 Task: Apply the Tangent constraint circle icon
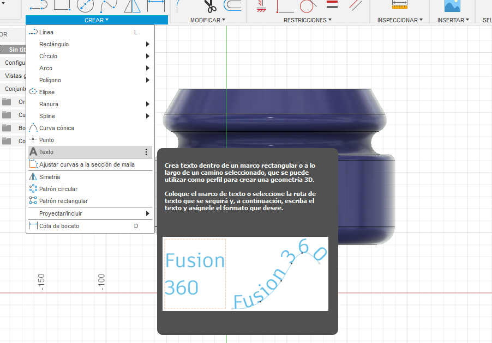[x=308, y=5]
